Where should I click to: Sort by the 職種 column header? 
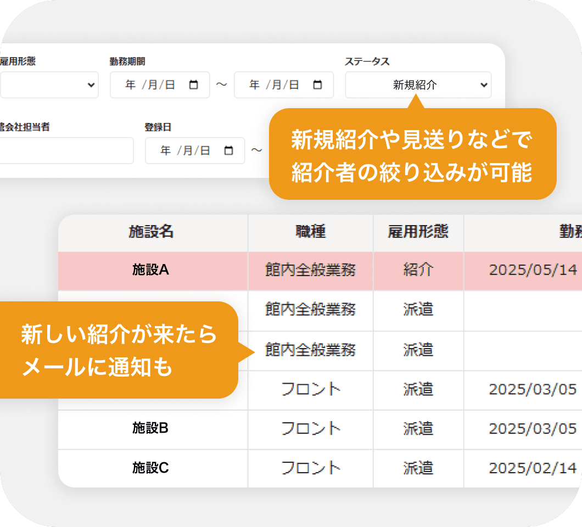[310, 232]
